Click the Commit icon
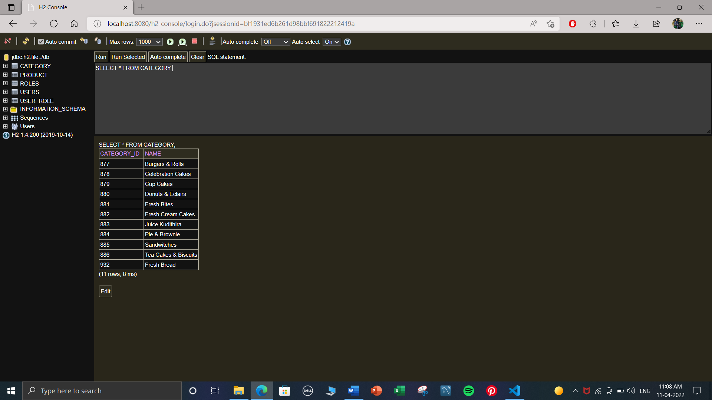712x400 pixels. tap(98, 41)
